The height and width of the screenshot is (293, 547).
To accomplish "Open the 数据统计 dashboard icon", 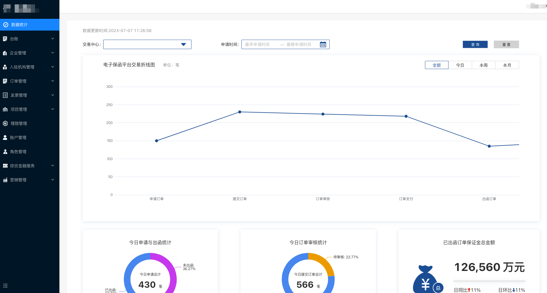I will coord(6,25).
